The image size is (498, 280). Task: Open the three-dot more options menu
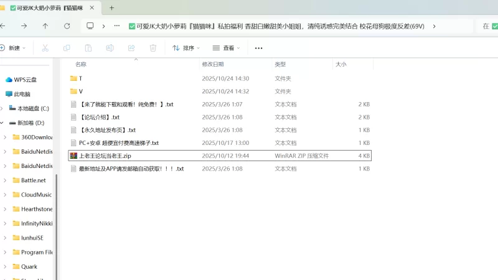[x=259, y=48]
